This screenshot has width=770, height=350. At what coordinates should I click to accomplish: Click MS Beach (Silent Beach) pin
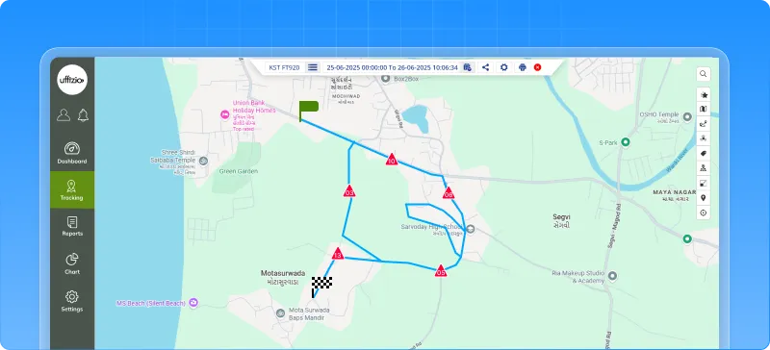pos(193,303)
